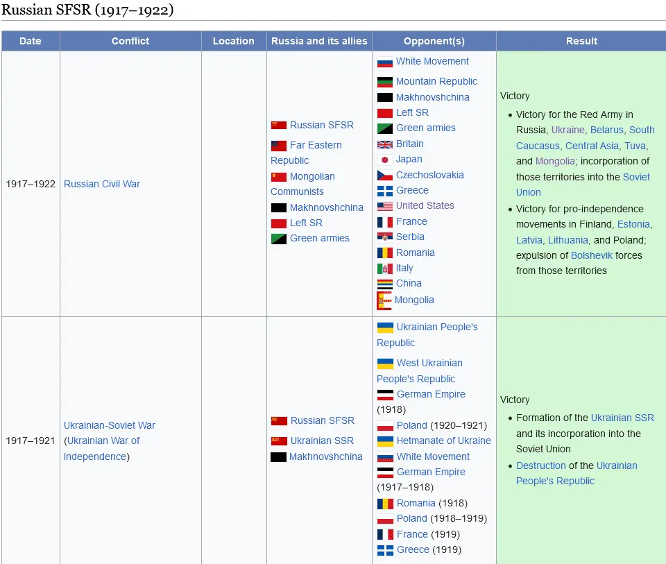Click the Britain Union Jack flag icon
Screen dimensions: 666x564
point(384,144)
